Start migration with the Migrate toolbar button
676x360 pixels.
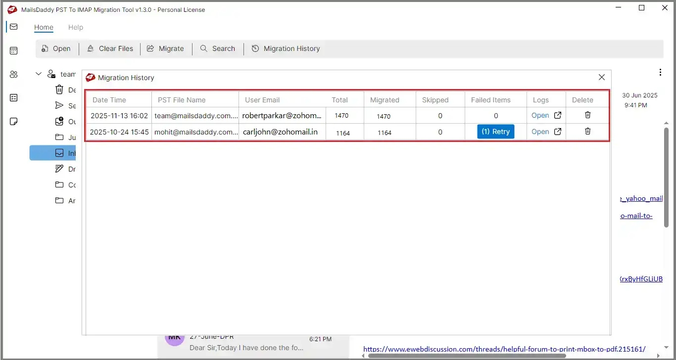166,48
